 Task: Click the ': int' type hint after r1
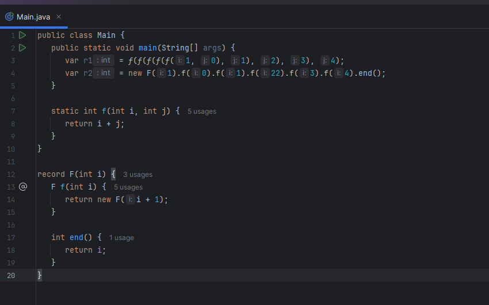click(104, 60)
